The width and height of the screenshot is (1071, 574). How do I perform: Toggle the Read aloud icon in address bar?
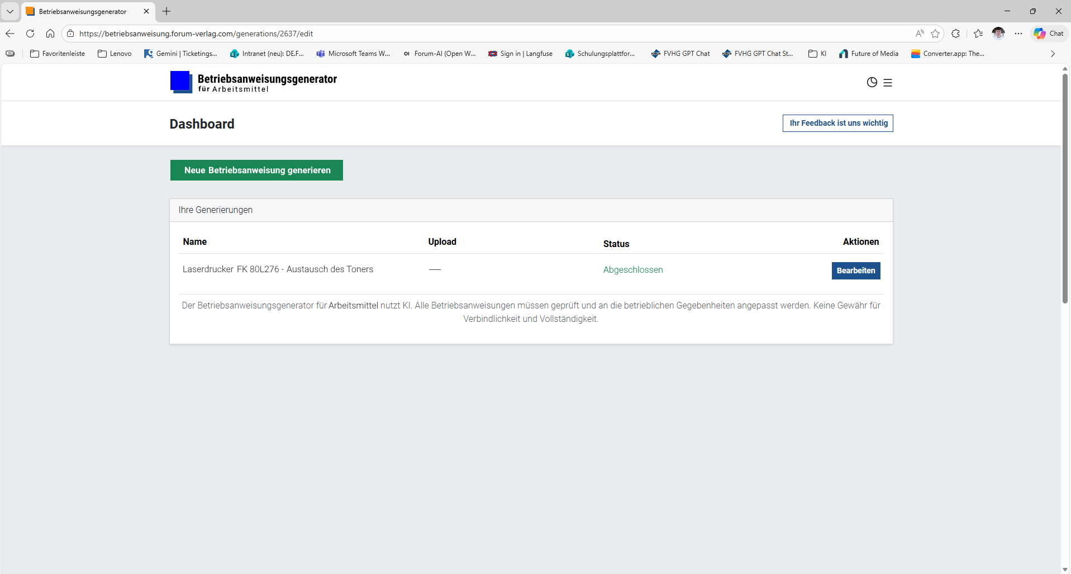[x=920, y=34]
